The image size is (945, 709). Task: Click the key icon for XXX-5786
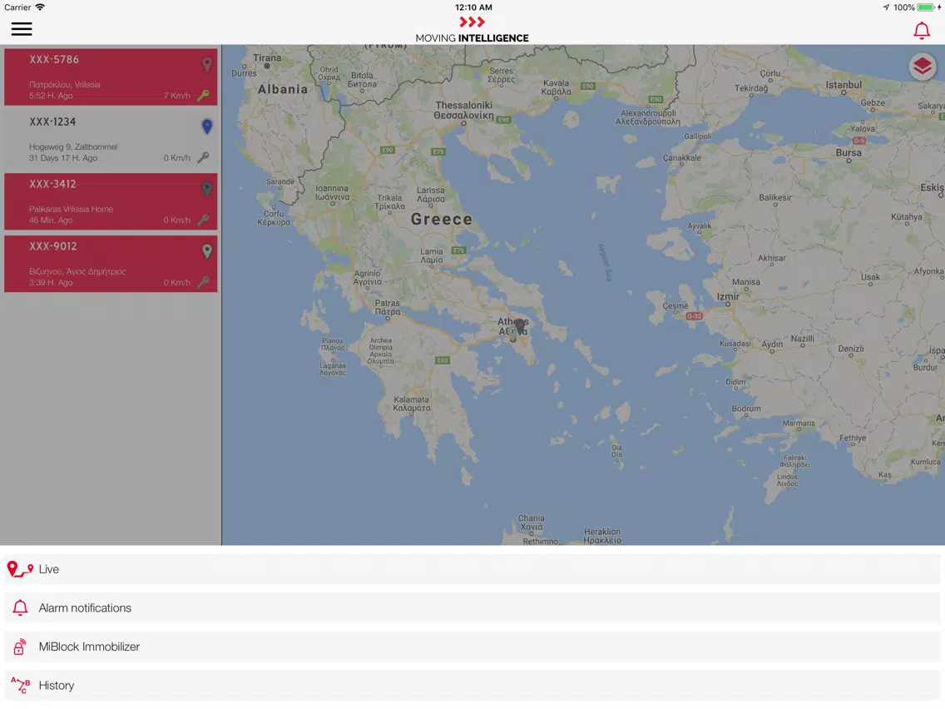203,95
